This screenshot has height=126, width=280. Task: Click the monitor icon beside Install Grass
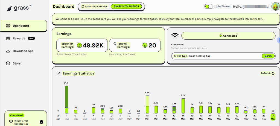pos(11,121)
